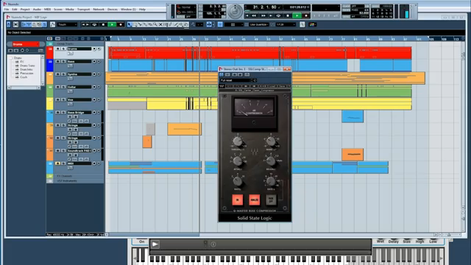The image size is (471, 265).
Task: Select Drums Snare in inspector list
Action: (27, 66)
